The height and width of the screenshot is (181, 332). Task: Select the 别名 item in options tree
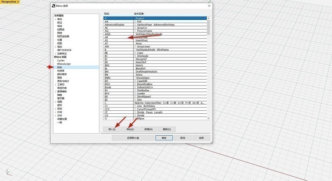point(60,67)
